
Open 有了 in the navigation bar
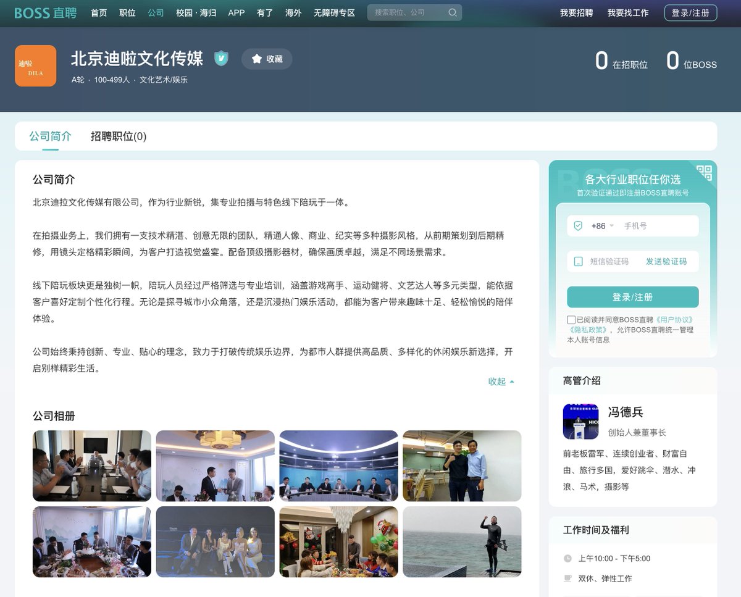pyautogui.click(x=265, y=12)
